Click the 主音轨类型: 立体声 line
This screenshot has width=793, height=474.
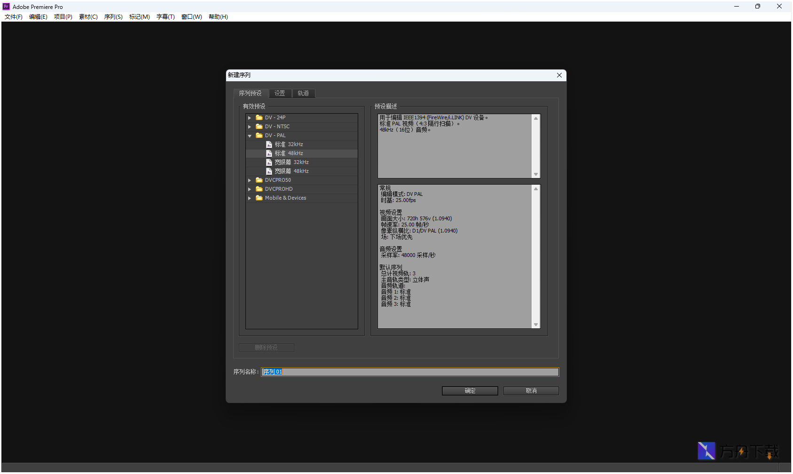click(405, 280)
